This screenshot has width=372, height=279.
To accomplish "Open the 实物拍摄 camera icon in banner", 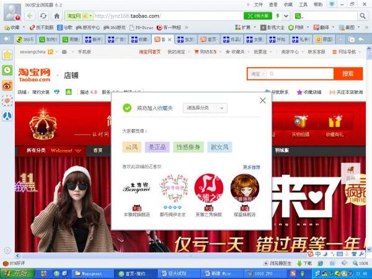I will click(x=300, y=122).
